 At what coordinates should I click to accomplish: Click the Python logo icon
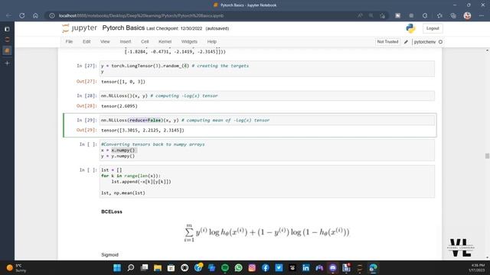tap(410, 28)
